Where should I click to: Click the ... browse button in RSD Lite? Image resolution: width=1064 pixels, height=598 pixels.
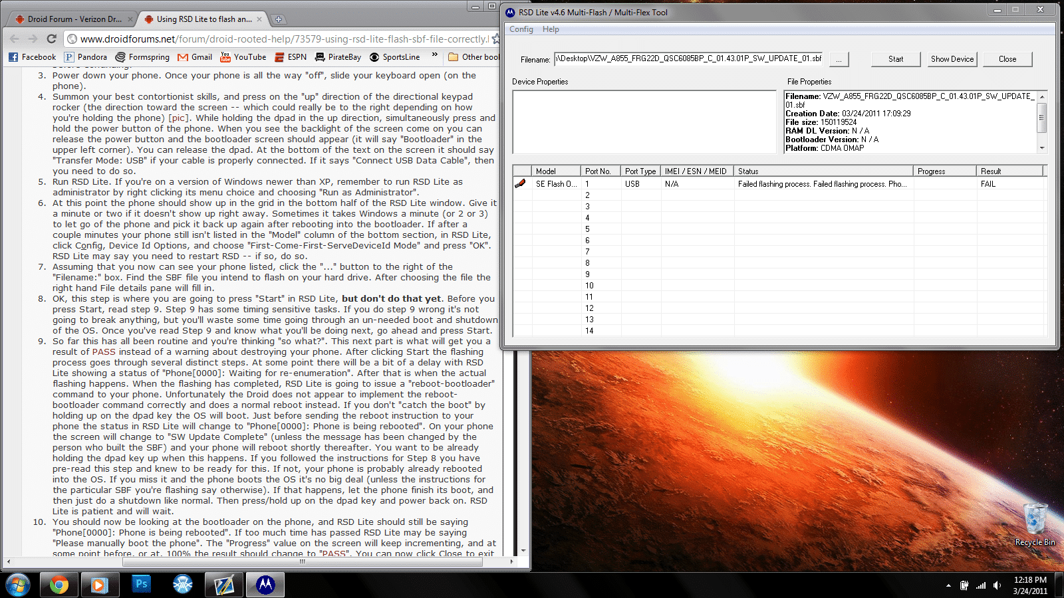[x=839, y=59]
